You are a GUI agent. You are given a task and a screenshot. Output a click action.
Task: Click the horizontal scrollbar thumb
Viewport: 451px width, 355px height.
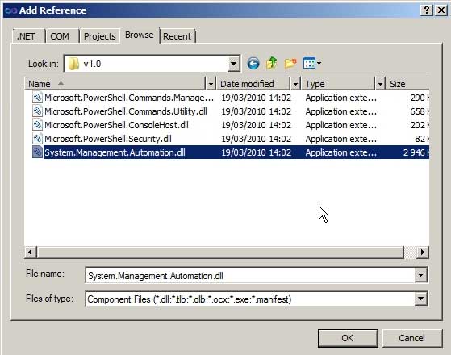click(220, 253)
